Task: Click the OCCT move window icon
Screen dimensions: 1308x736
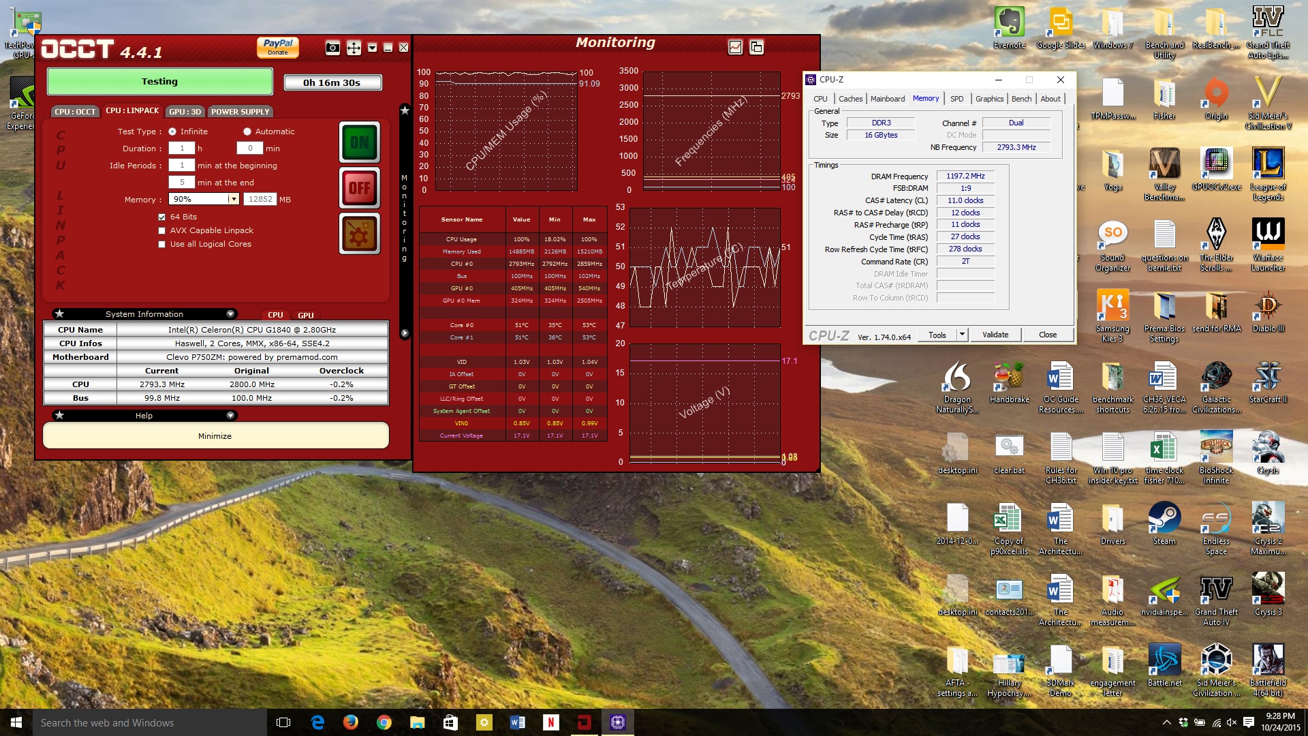Action: [354, 48]
